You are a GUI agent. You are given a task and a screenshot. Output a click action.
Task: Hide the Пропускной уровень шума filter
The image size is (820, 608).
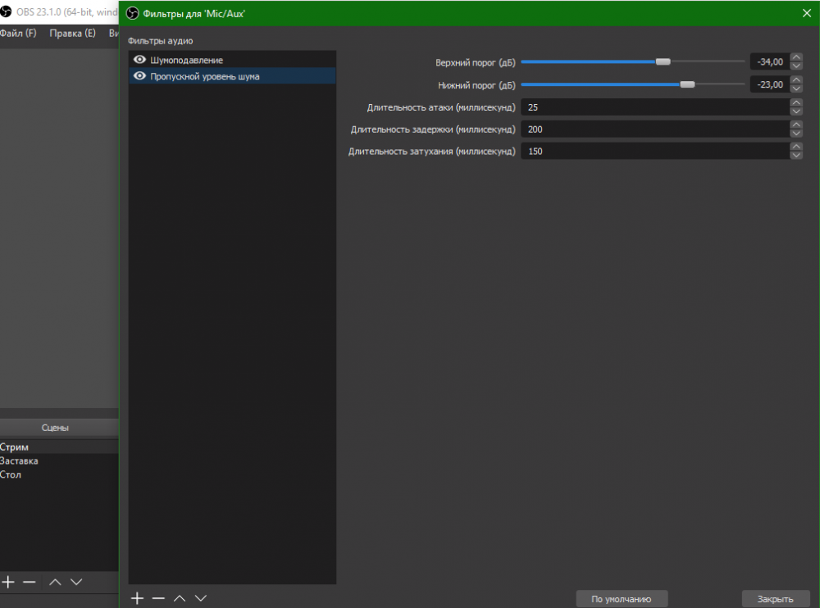[139, 76]
